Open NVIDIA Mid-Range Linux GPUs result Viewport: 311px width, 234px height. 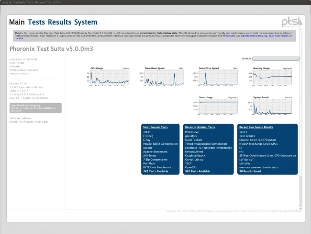tap(258, 144)
